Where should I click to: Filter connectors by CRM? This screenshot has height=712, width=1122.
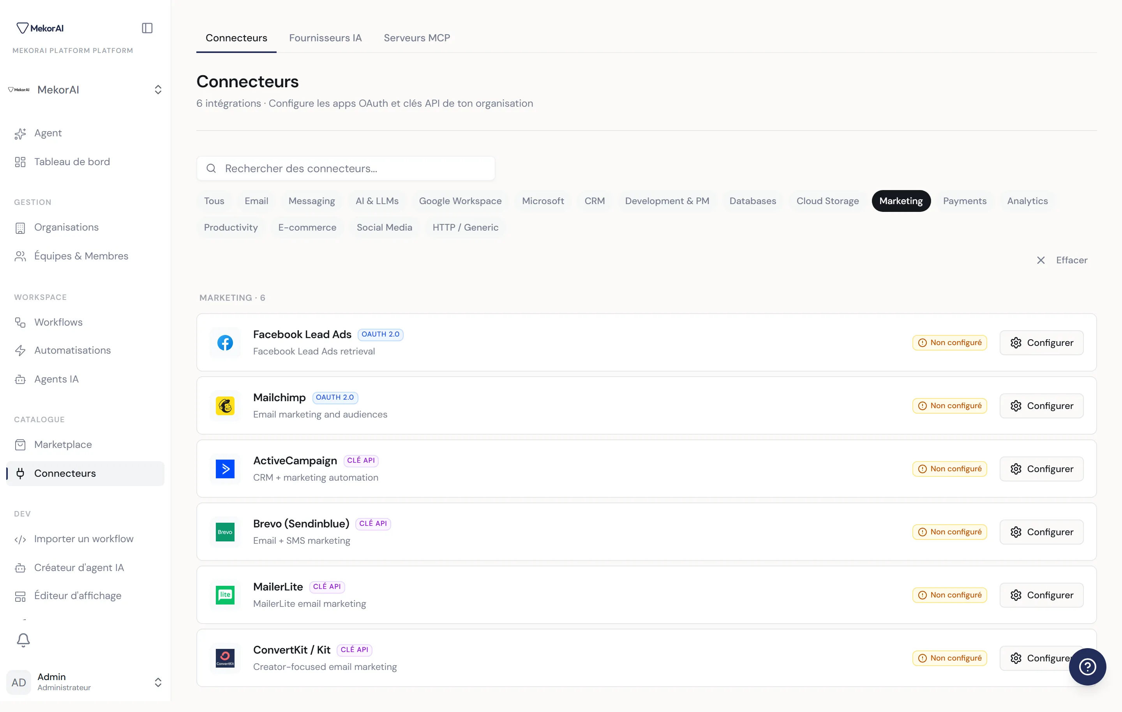click(x=595, y=201)
